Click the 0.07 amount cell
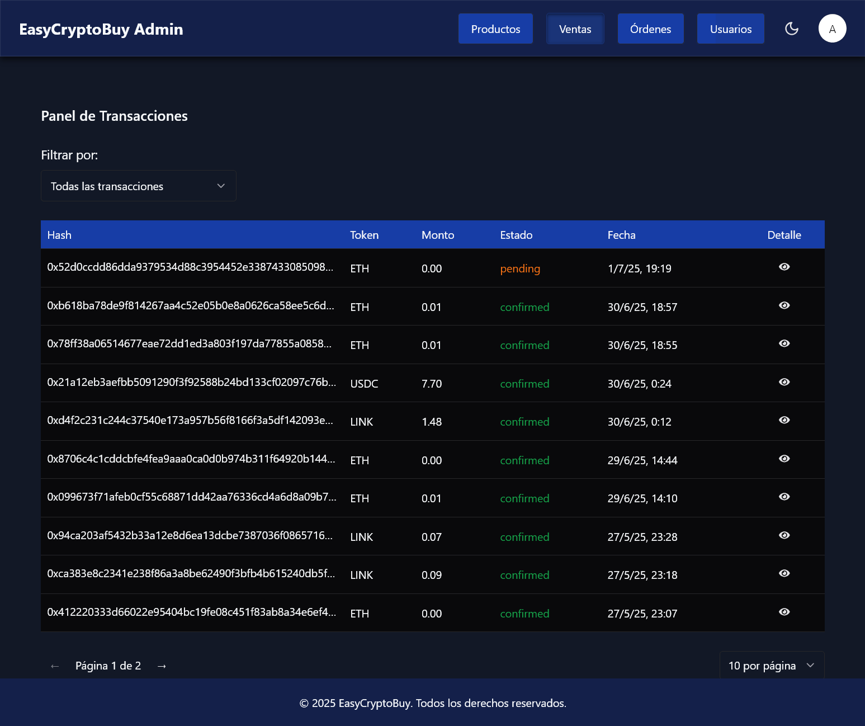 pos(432,537)
